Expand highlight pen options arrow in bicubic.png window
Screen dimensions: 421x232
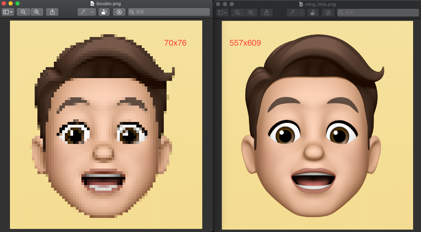92,12
